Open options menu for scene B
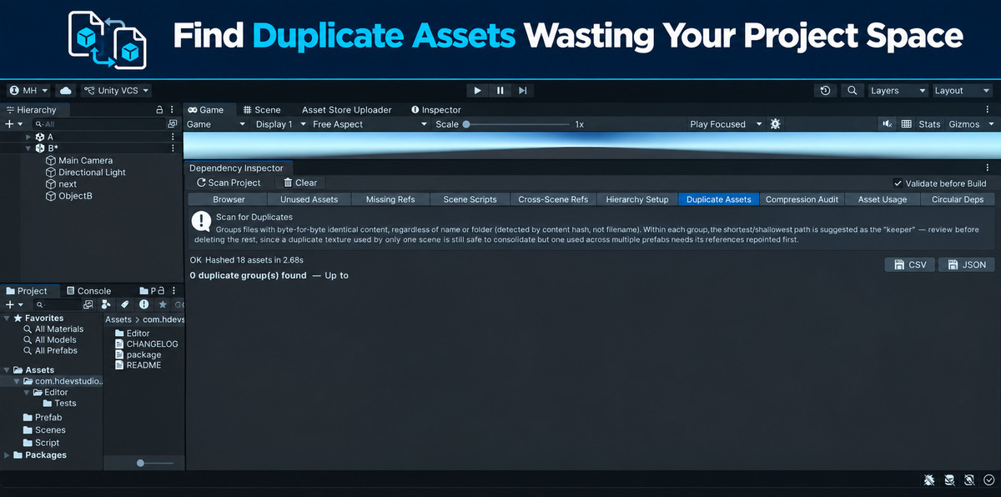The width and height of the screenshot is (1001, 497). (173, 148)
